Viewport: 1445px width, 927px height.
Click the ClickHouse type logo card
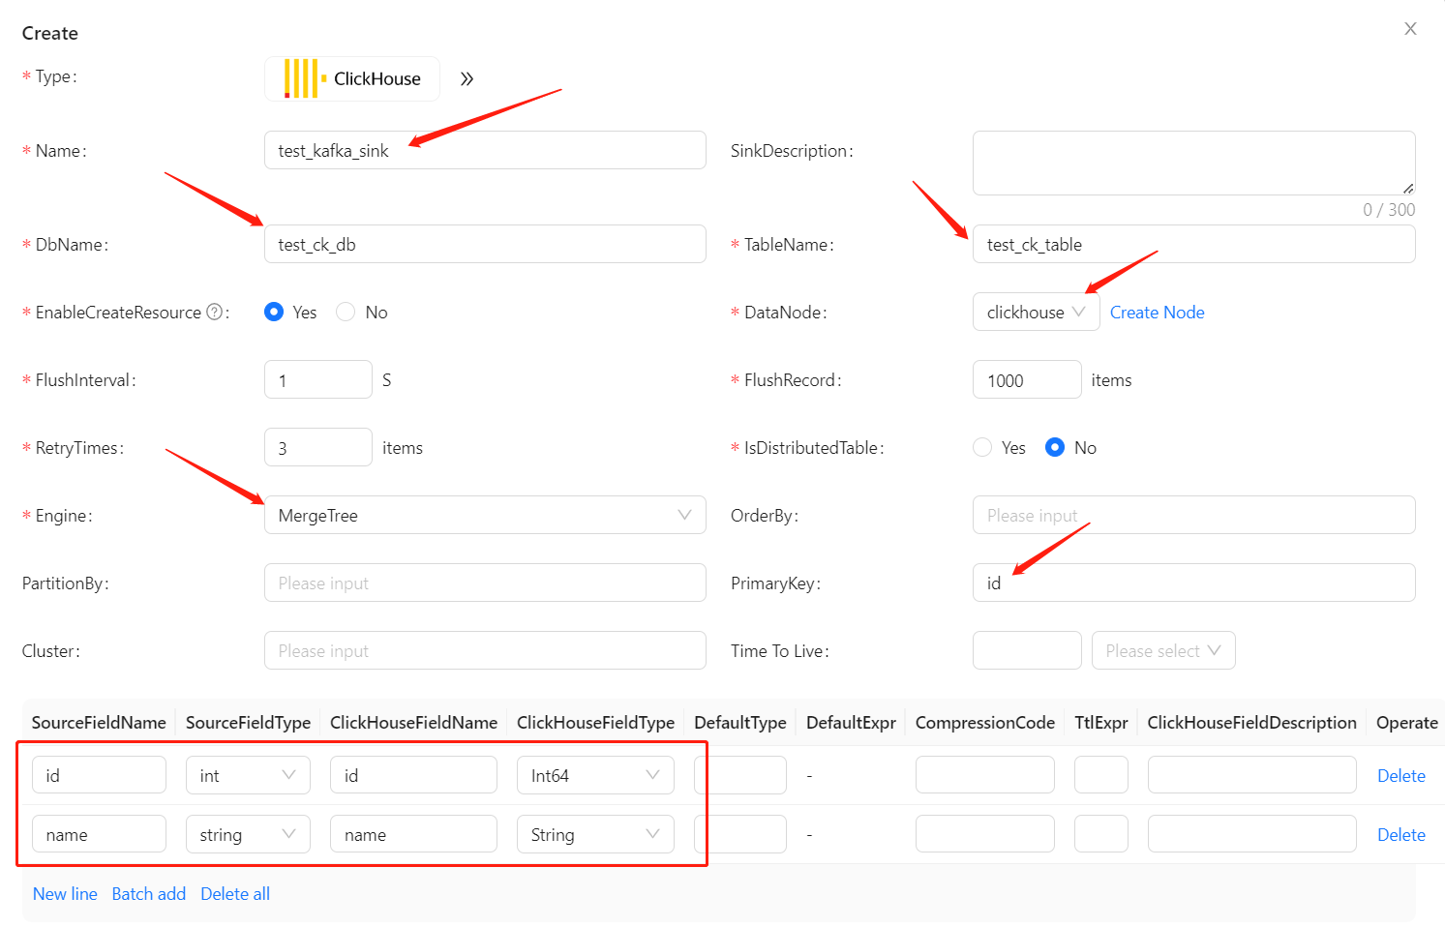[x=352, y=78]
